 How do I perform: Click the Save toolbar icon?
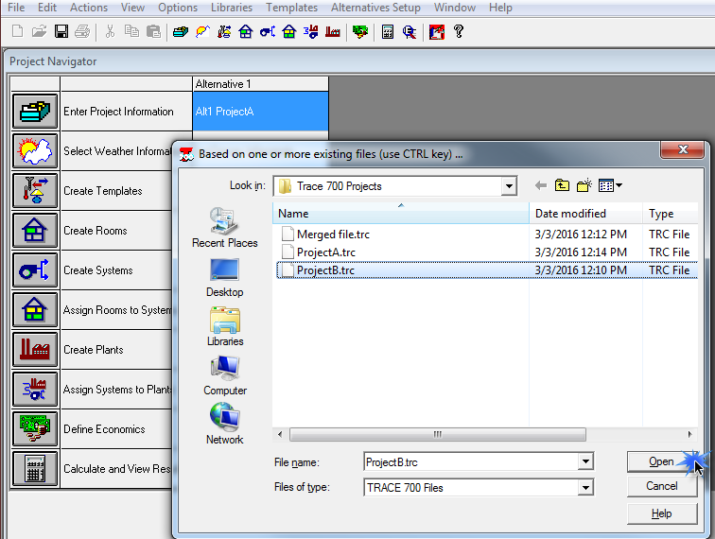[x=61, y=31]
